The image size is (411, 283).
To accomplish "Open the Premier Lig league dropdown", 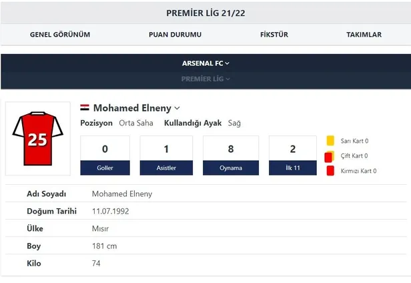I will [205, 79].
